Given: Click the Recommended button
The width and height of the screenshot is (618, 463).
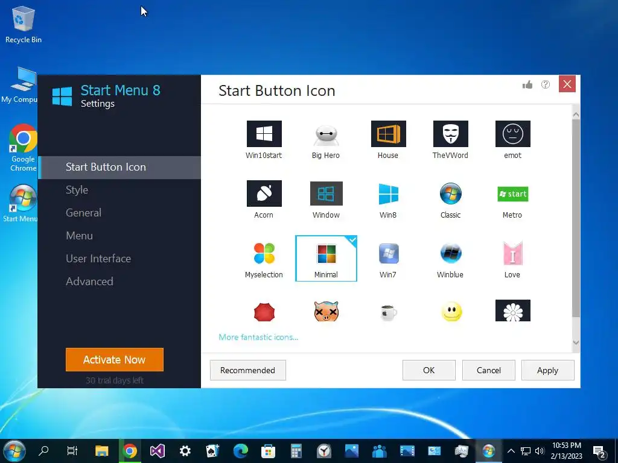Looking at the screenshot, I should [248, 371].
